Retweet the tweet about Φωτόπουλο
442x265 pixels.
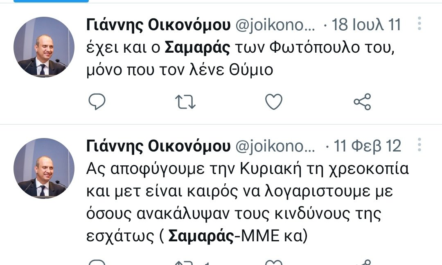[x=185, y=102]
